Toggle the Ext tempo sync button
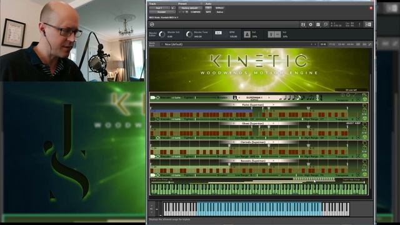The width and height of the screenshot is (400, 225). (x=218, y=33)
